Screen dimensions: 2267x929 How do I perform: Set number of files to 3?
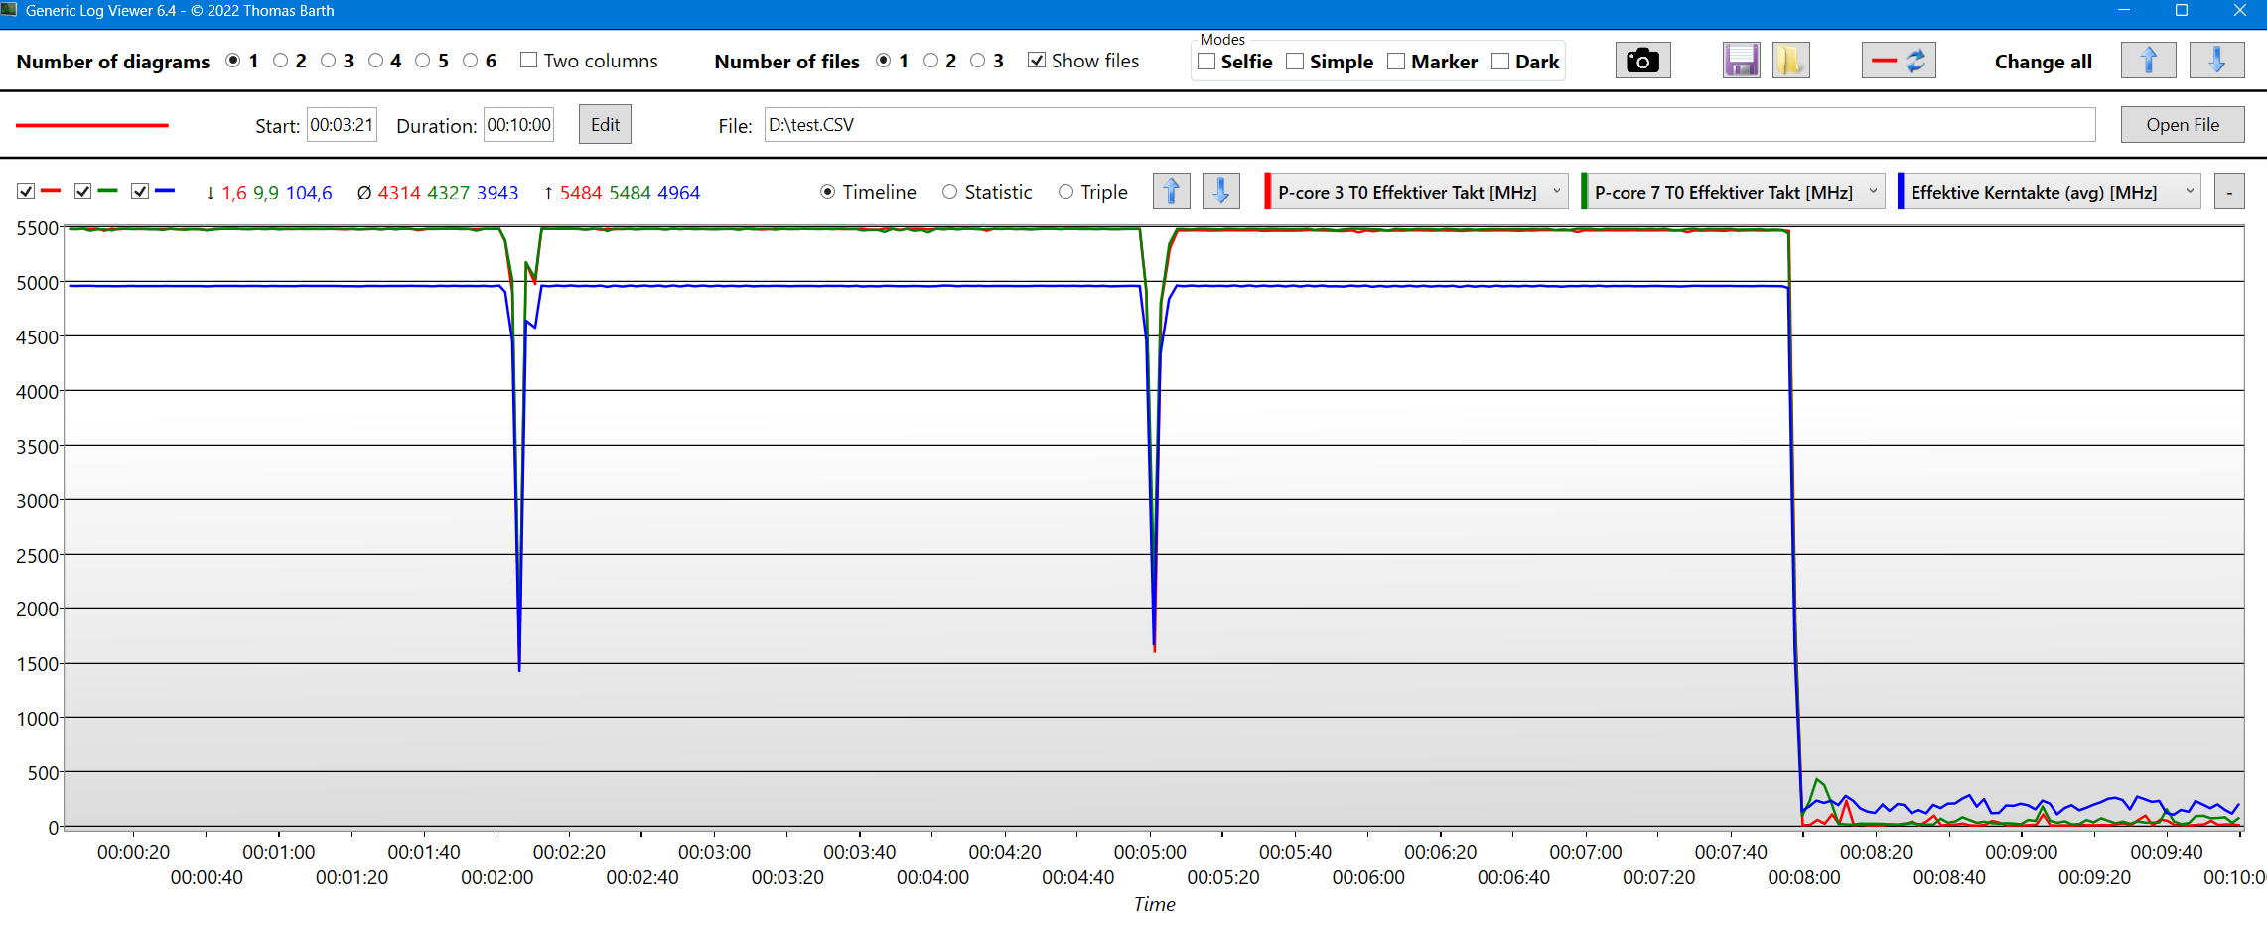978,61
